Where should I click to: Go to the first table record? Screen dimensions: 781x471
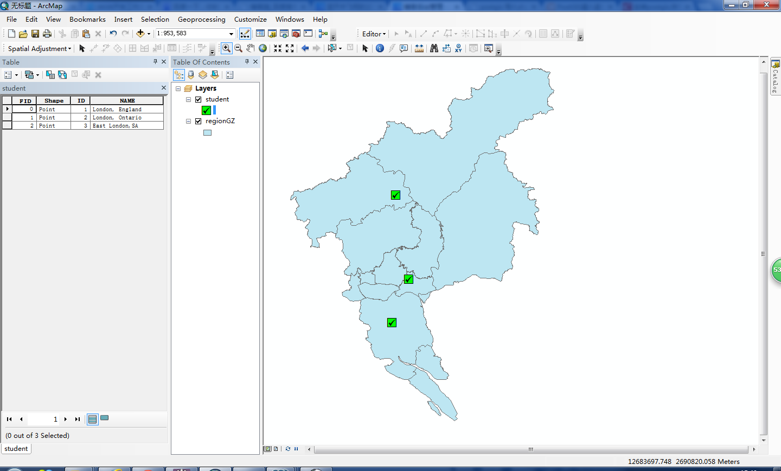(9, 419)
